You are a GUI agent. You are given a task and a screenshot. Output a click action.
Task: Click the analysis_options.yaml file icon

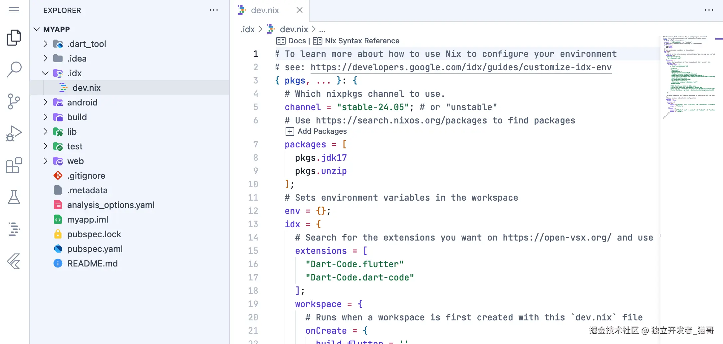(58, 205)
